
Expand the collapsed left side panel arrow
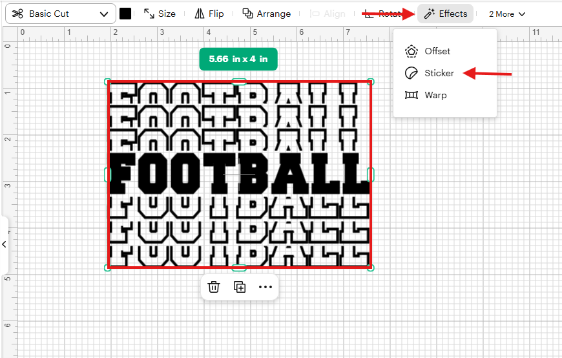5,245
